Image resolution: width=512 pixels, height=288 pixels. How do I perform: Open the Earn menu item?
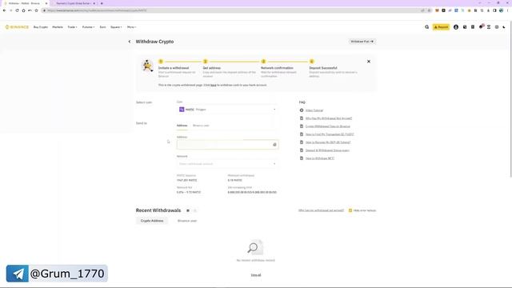(x=102, y=27)
